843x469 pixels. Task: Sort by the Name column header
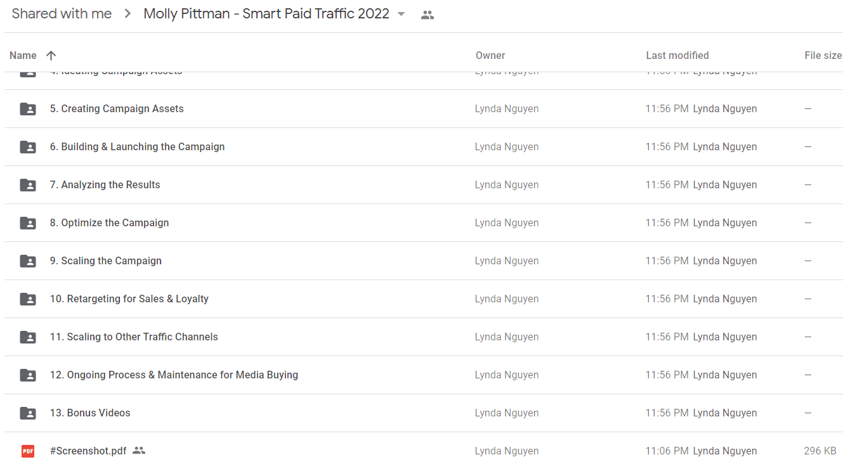23,55
